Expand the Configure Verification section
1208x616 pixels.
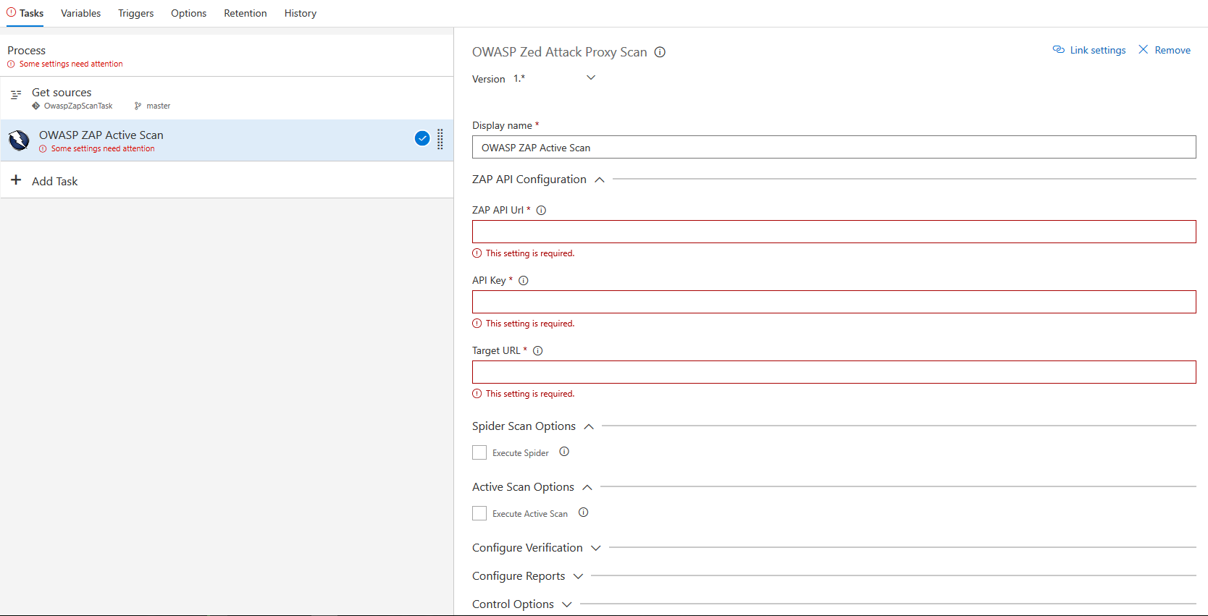pyautogui.click(x=596, y=548)
